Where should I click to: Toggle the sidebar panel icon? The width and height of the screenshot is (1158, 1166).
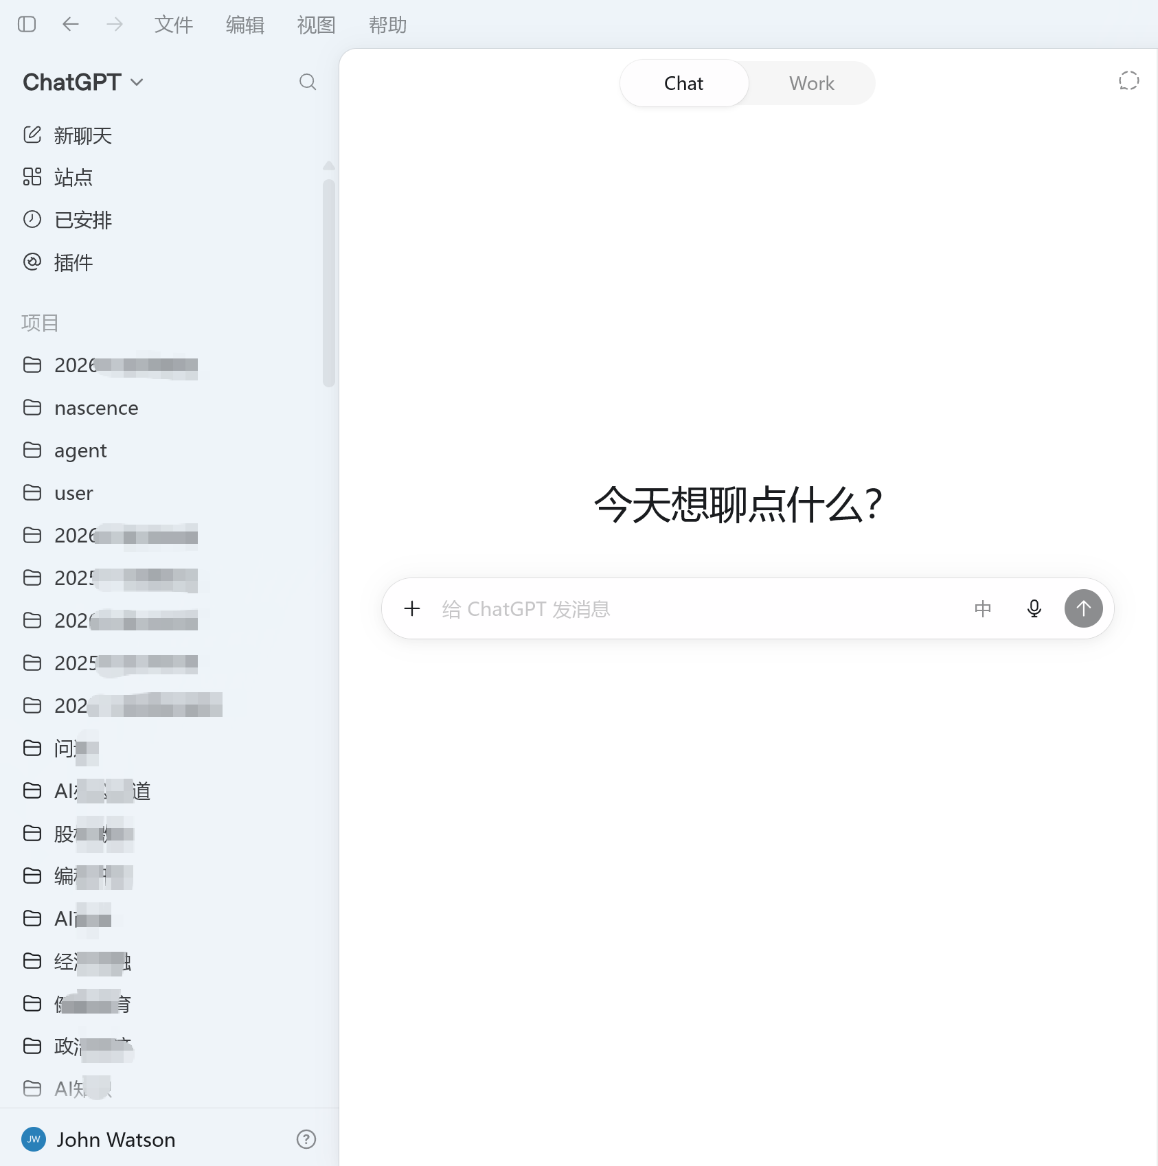click(27, 25)
